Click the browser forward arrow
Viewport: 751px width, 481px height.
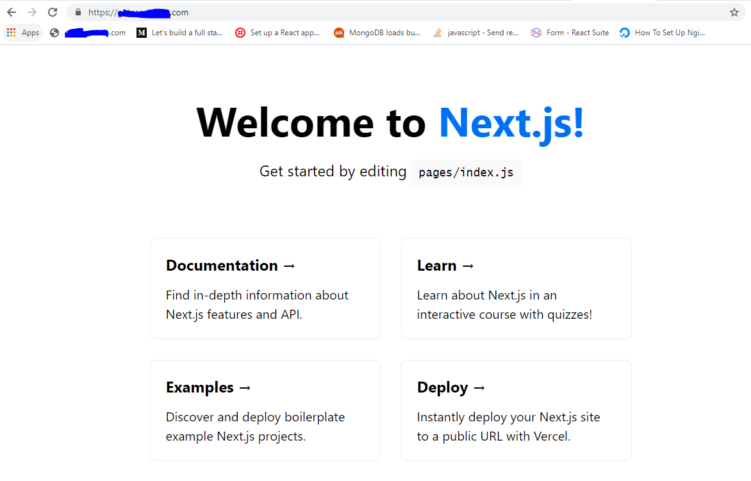point(32,12)
